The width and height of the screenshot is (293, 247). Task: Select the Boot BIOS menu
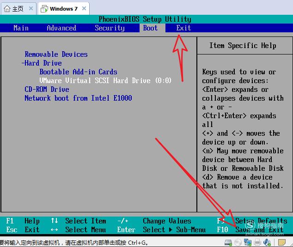150,28
